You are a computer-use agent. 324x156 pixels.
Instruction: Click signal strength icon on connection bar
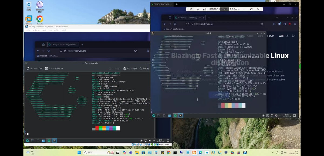(x=204, y=9)
